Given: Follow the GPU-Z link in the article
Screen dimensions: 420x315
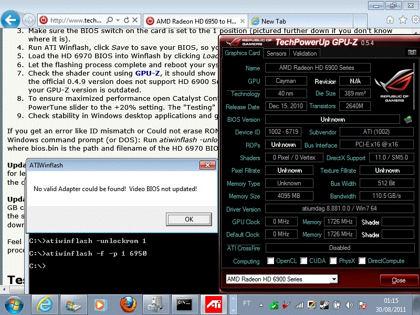Looking at the screenshot, I should coord(148,73).
